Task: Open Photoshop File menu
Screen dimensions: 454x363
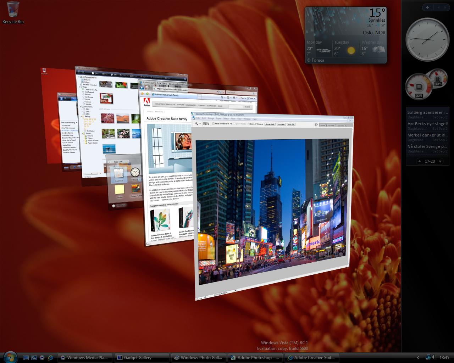Action: pos(198,118)
